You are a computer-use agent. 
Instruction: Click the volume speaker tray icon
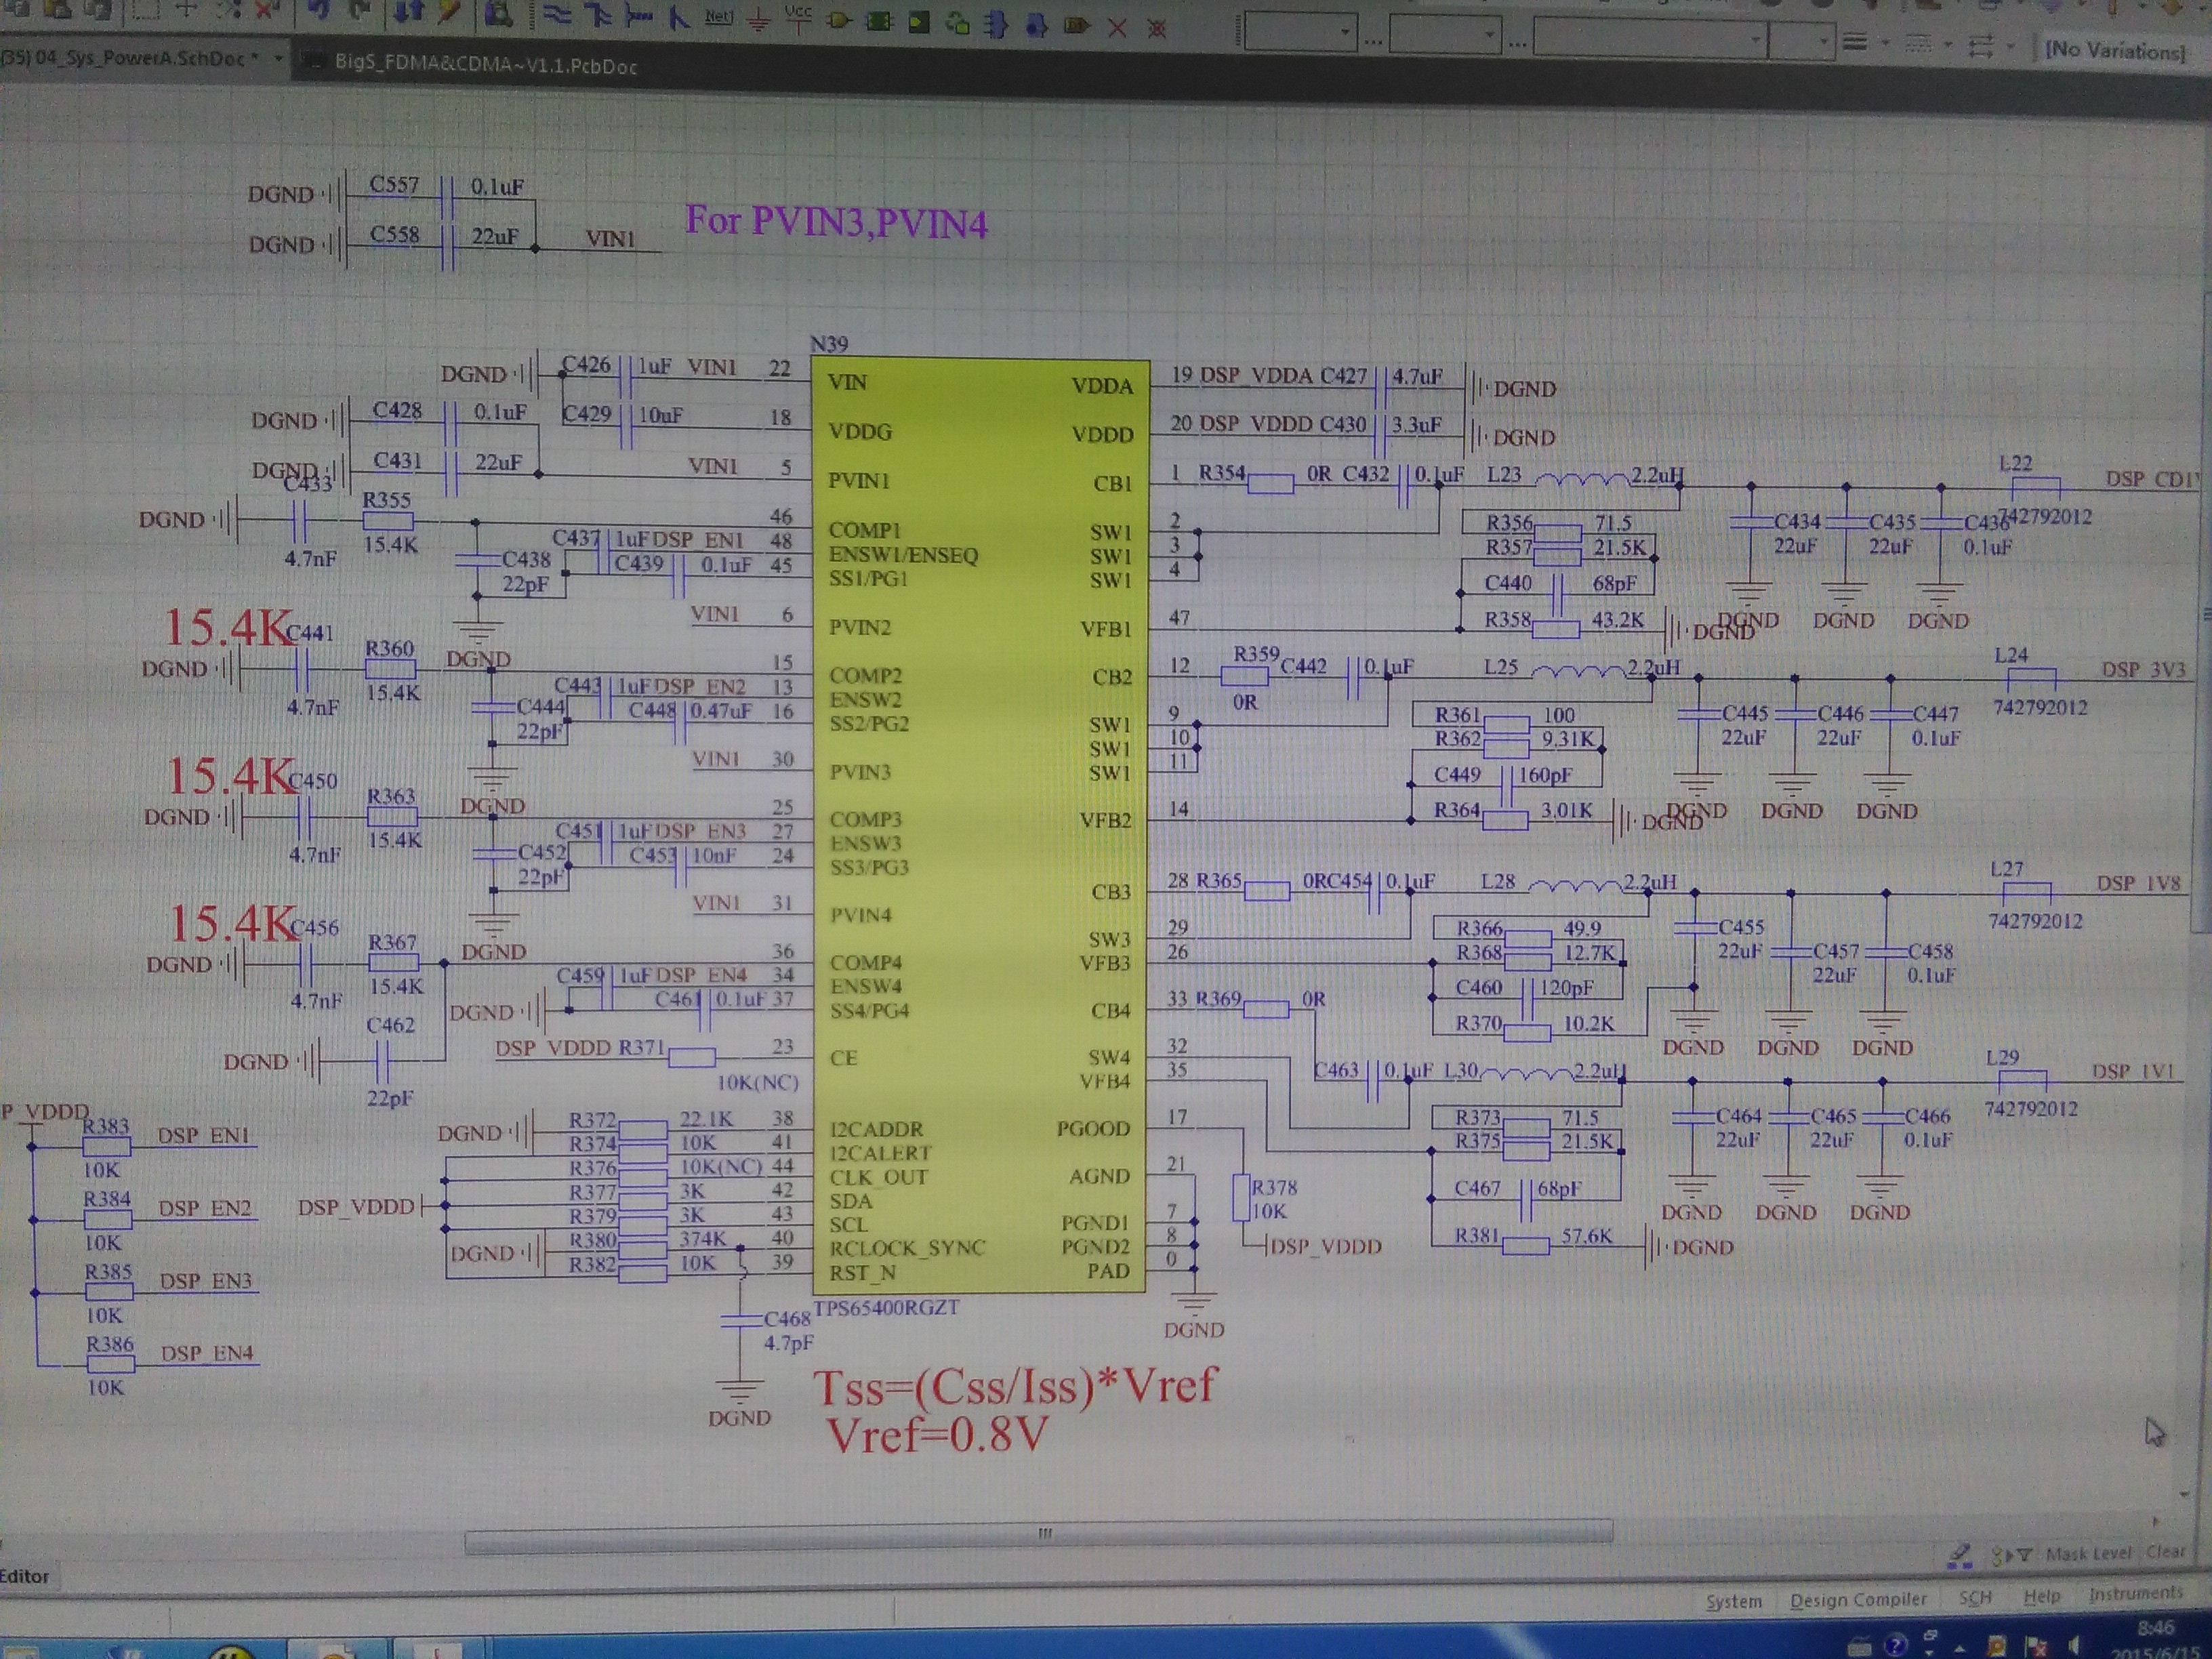[2075, 1645]
